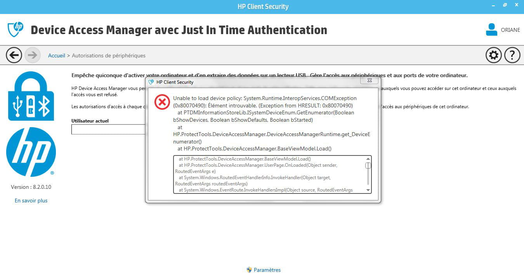Close the main HP Client Security window
The image size is (524, 278).
pos(516,5)
